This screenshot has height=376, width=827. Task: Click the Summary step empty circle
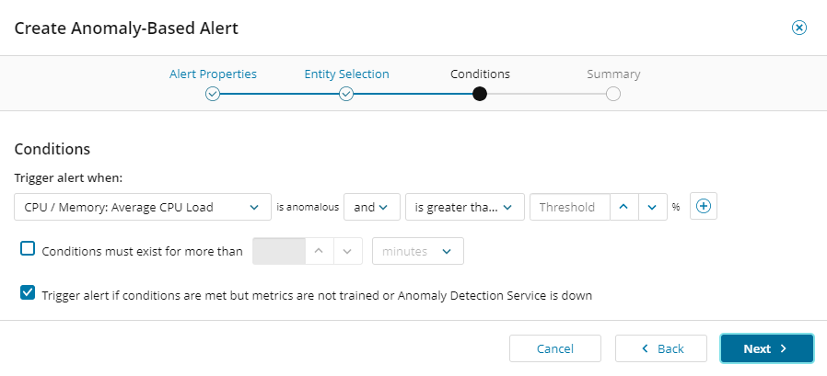point(613,94)
